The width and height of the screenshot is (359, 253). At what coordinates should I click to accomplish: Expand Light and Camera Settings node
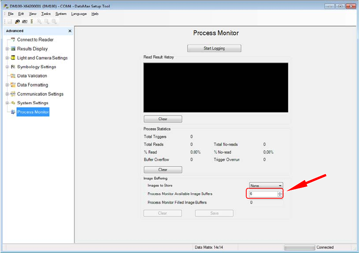pos(7,58)
